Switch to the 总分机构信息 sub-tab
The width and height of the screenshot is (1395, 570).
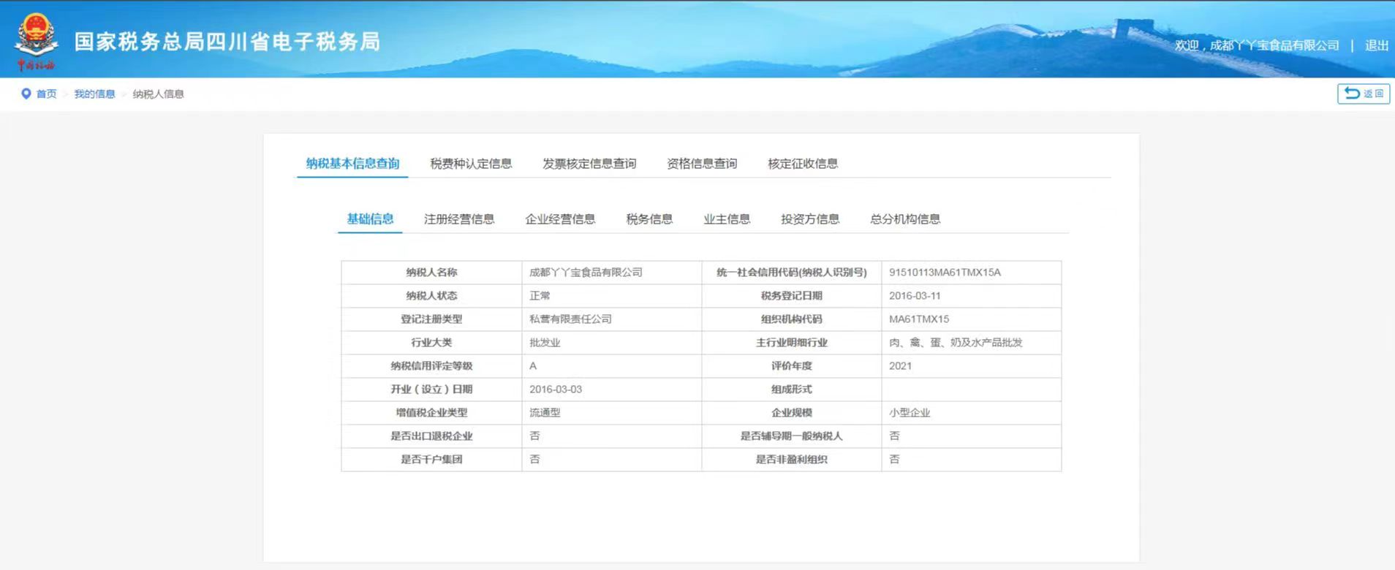904,219
